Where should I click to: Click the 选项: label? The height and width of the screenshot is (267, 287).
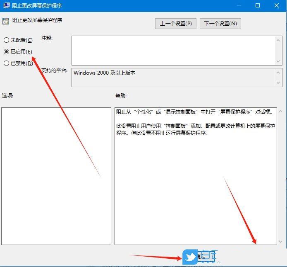pyautogui.click(x=7, y=96)
